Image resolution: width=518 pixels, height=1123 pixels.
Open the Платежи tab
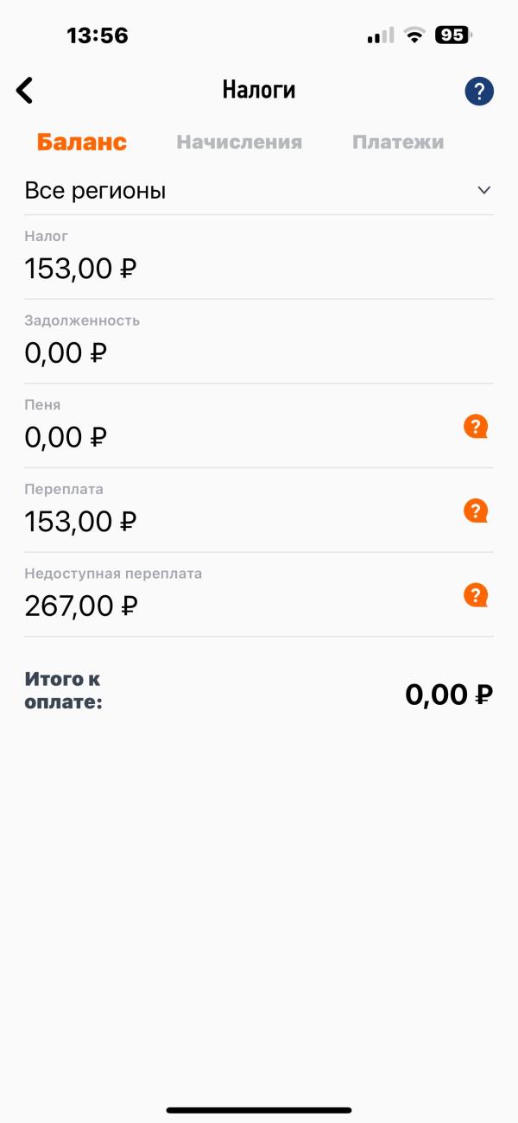click(398, 143)
